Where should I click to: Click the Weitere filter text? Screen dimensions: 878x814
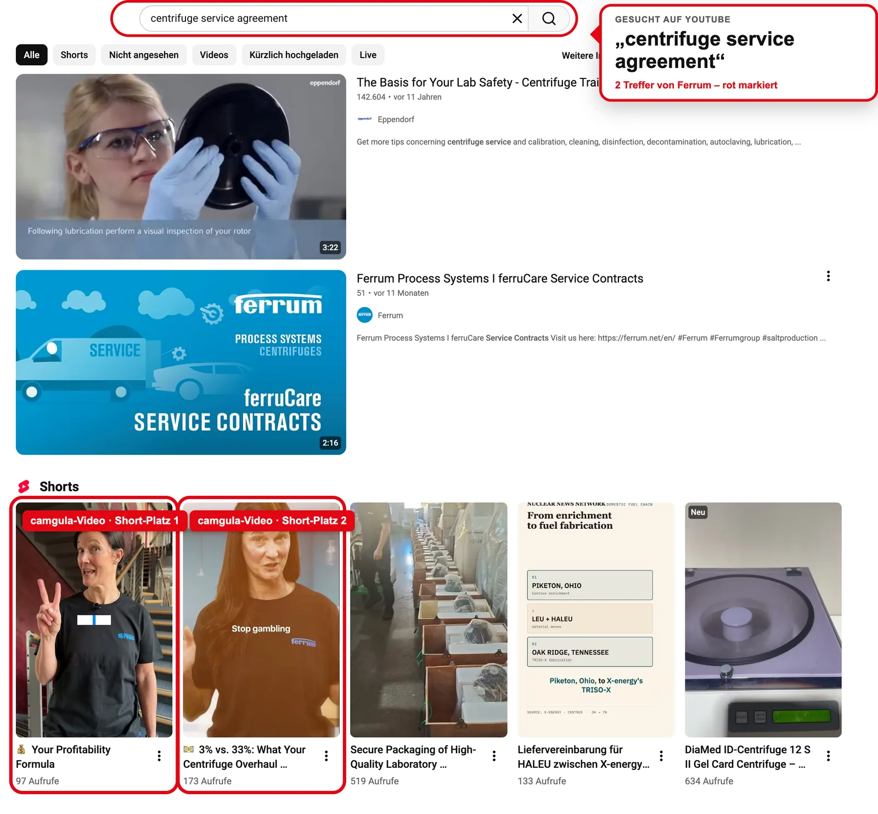pos(581,55)
